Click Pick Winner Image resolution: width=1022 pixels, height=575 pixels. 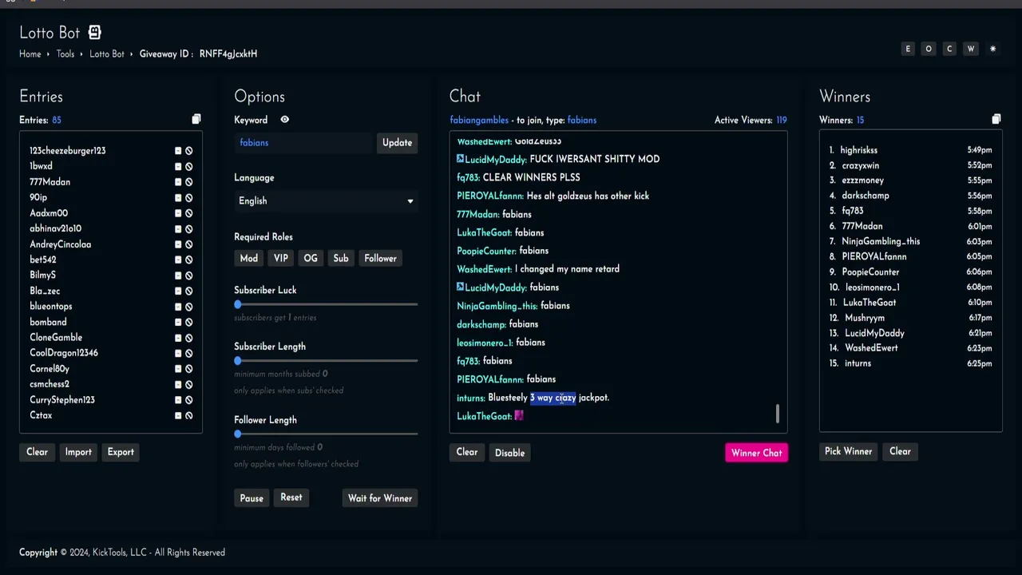click(x=848, y=451)
